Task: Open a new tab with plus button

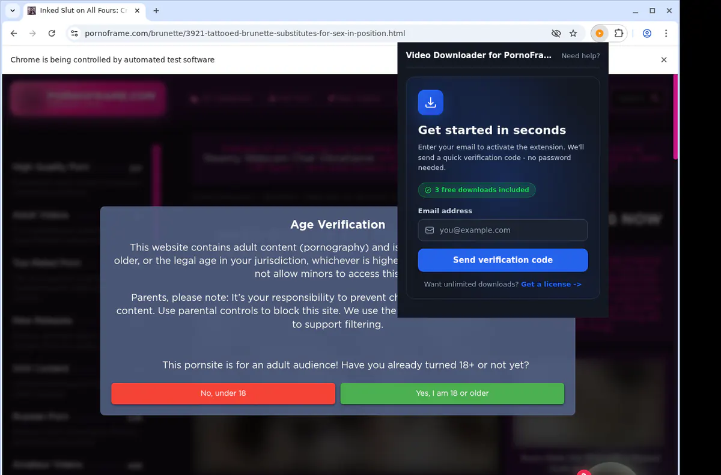Action: (156, 11)
